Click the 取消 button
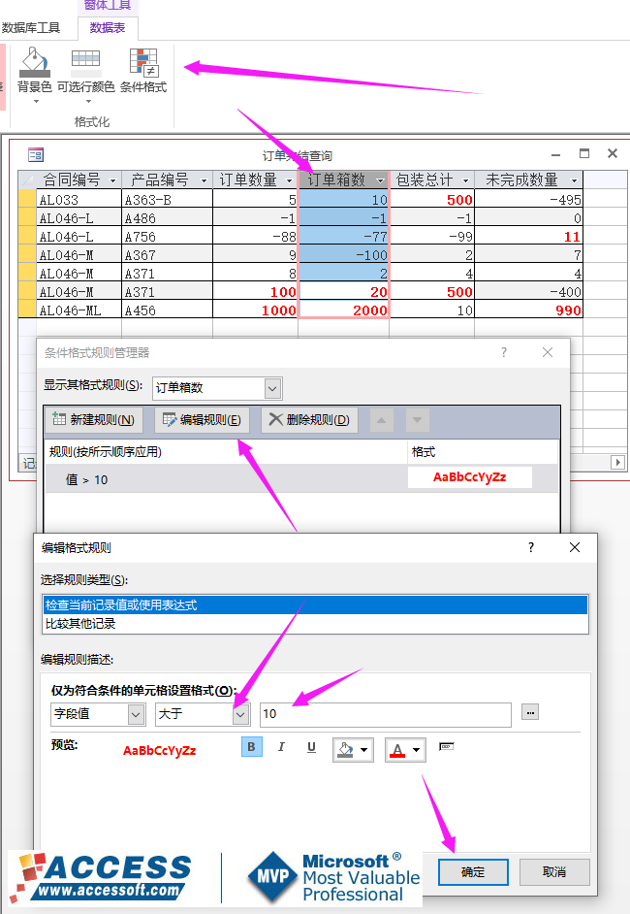Screen dimensions: 630x914 [x=554, y=872]
